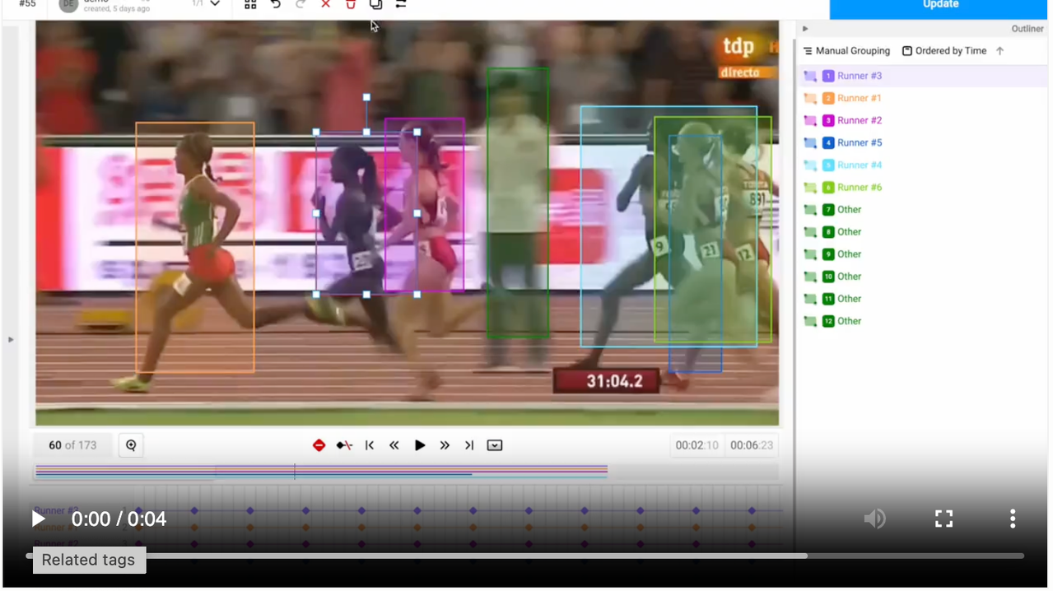Enable fullscreen video playback mode
The height and width of the screenshot is (591, 1053).
pos(944,519)
